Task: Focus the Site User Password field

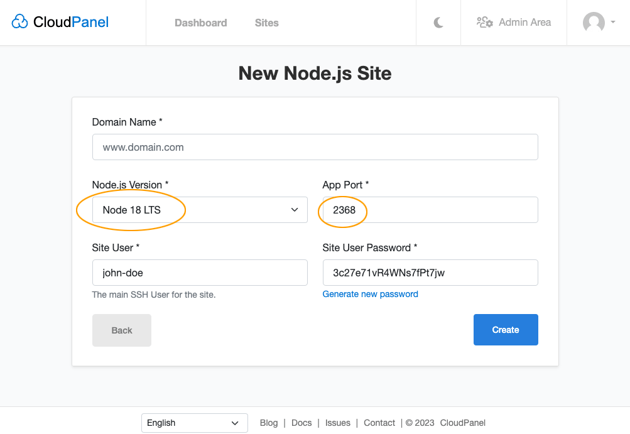Action: tap(429, 273)
